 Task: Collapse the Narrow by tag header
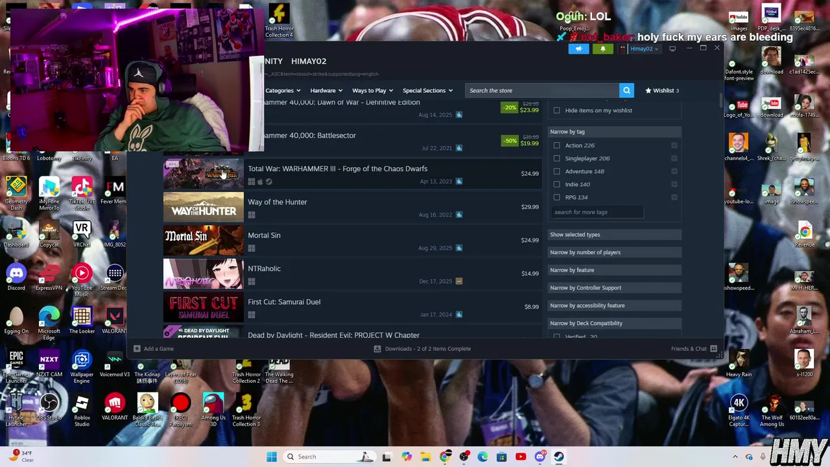pyautogui.click(x=614, y=132)
